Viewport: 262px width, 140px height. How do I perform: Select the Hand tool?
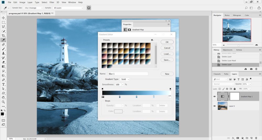pos(3,98)
